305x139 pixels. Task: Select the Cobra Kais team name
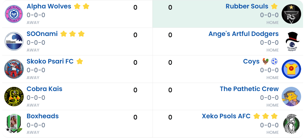click(44, 89)
